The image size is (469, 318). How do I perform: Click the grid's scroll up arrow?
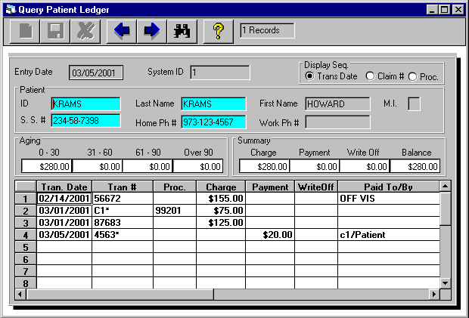click(445, 187)
